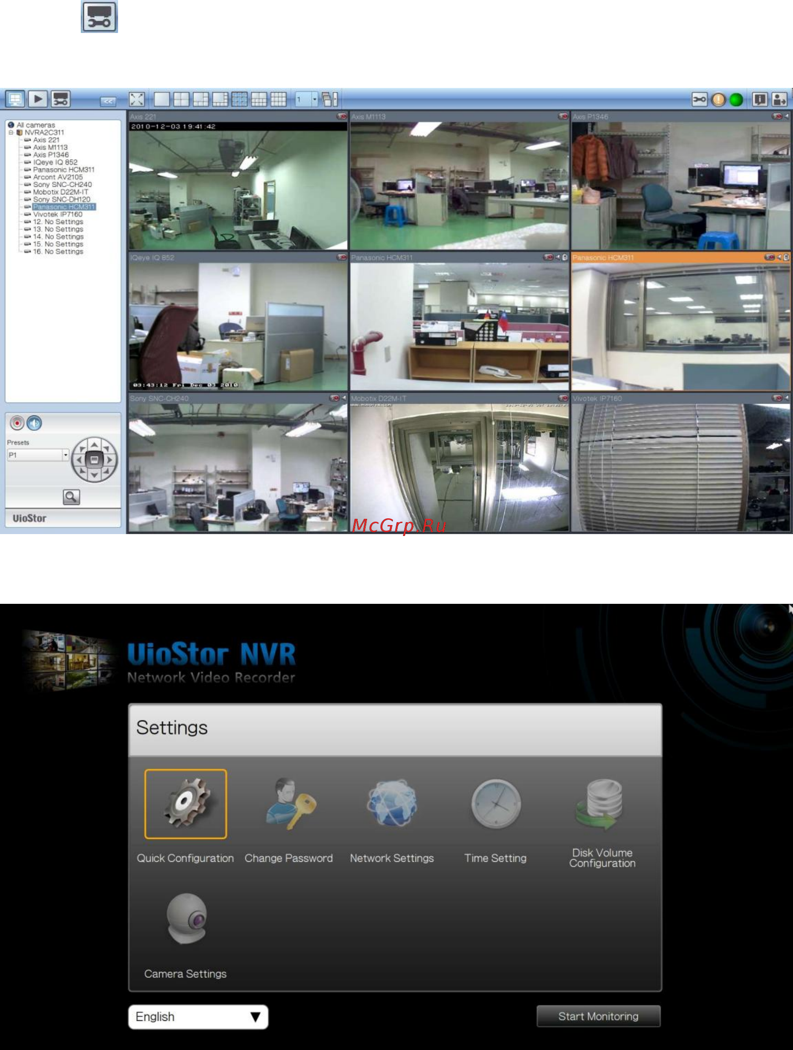Select the six-channel layout icon
The width and height of the screenshot is (793, 1050).
pyautogui.click(x=201, y=99)
